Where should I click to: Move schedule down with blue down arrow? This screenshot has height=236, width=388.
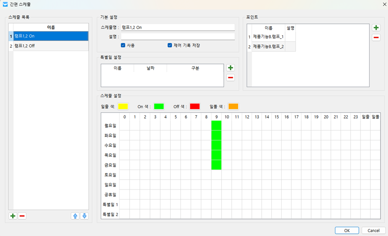click(84, 216)
